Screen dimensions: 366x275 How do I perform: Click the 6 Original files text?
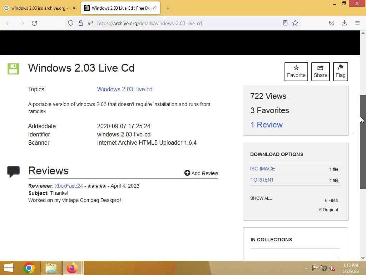pos(329,210)
